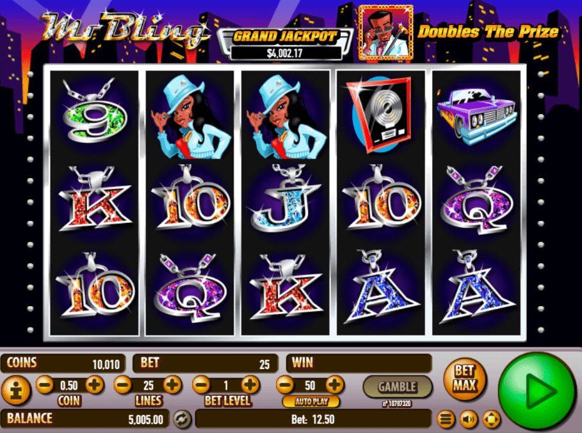This screenshot has width=582, height=433.
Task: Click the purple lowrider car symbol
Action: pos(476,116)
